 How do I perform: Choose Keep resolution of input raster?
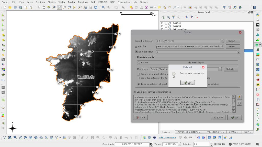click(139, 84)
